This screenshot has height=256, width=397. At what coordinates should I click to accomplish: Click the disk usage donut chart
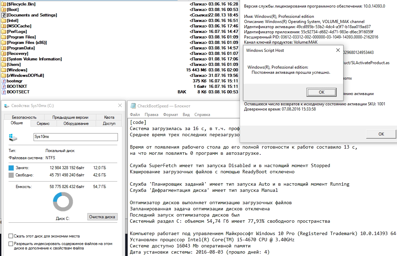tap(63, 202)
